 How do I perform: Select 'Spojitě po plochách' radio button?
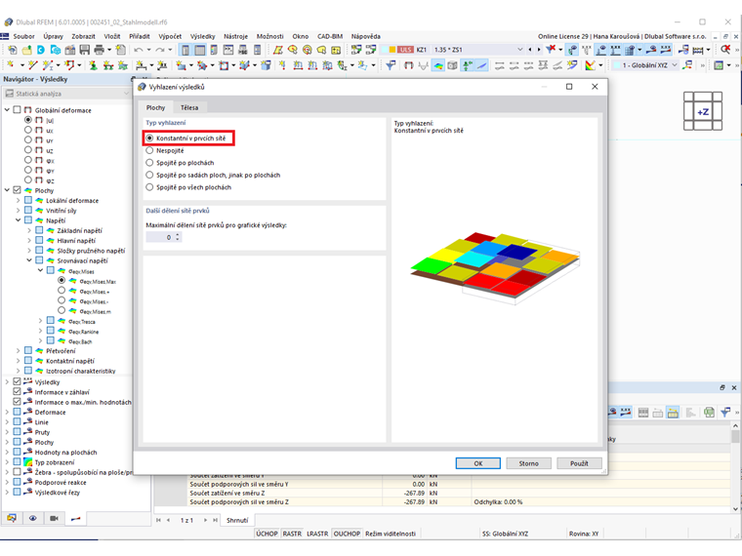[149, 163]
